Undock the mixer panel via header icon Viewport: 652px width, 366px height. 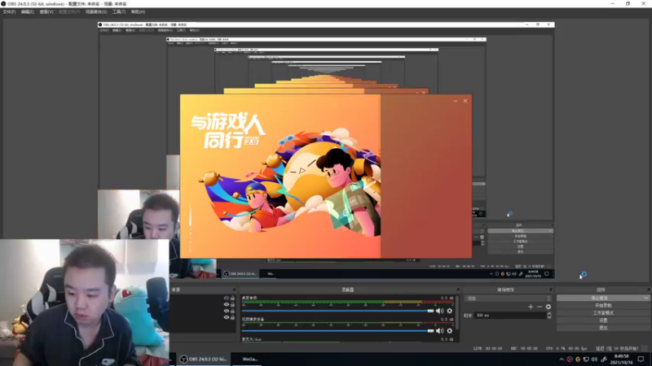[x=458, y=290]
